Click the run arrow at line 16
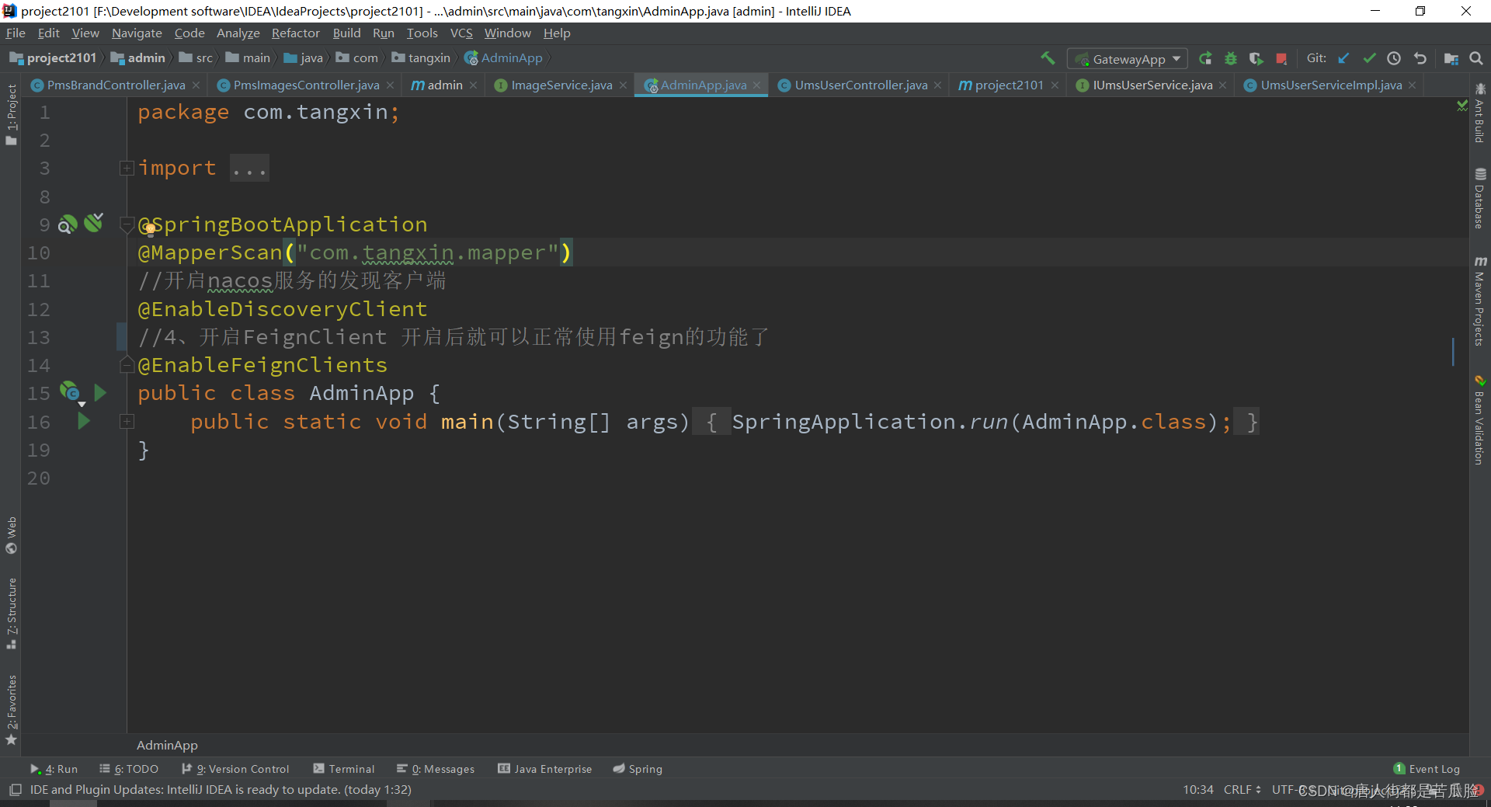Image resolution: width=1491 pixels, height=807 pixels. coord(84,421)
